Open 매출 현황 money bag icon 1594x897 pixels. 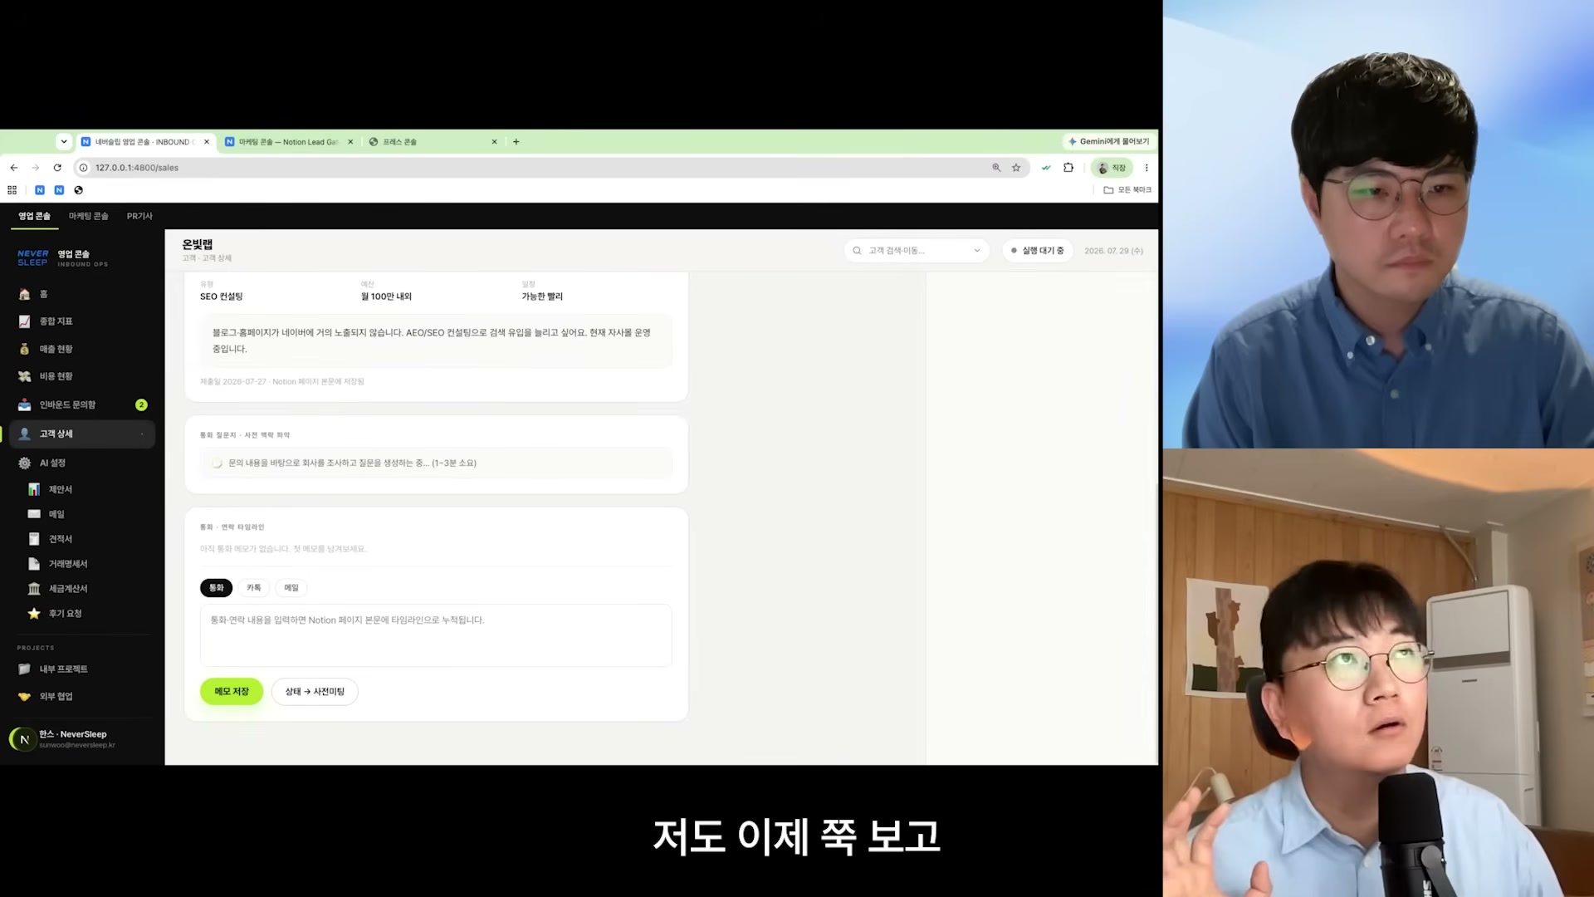pyautogui.click(x=24, y=349)
